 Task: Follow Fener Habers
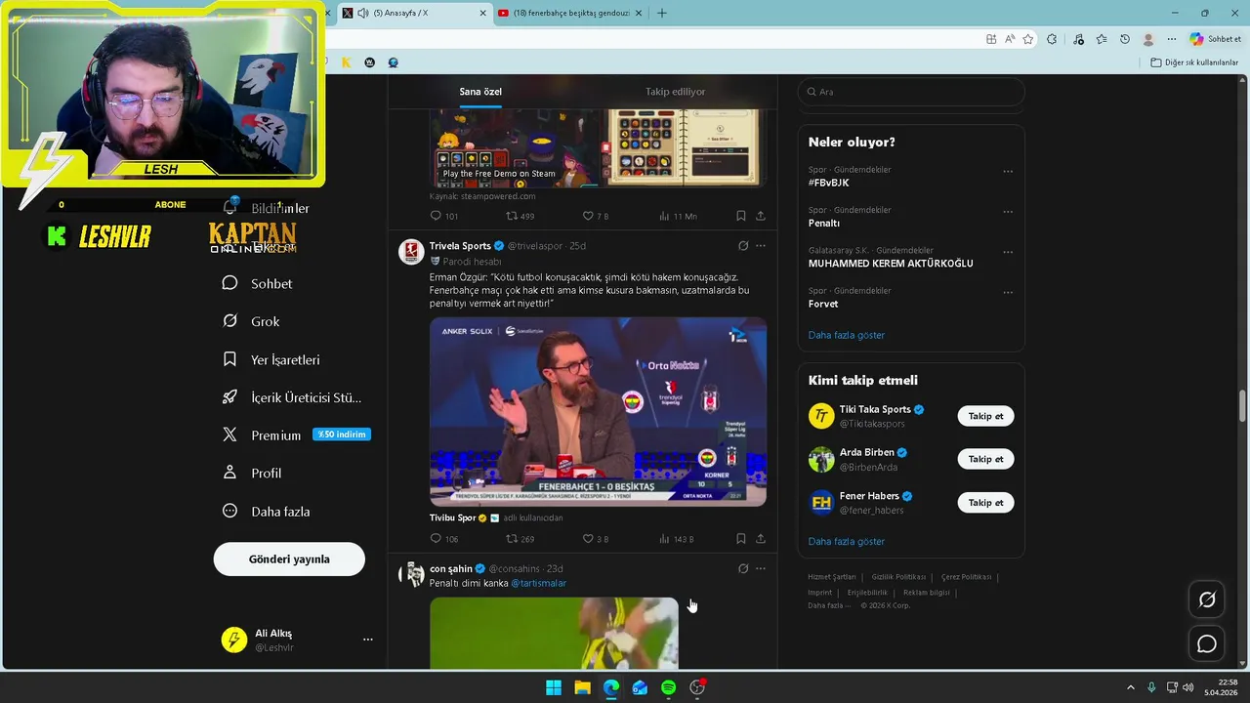[985, 503]
